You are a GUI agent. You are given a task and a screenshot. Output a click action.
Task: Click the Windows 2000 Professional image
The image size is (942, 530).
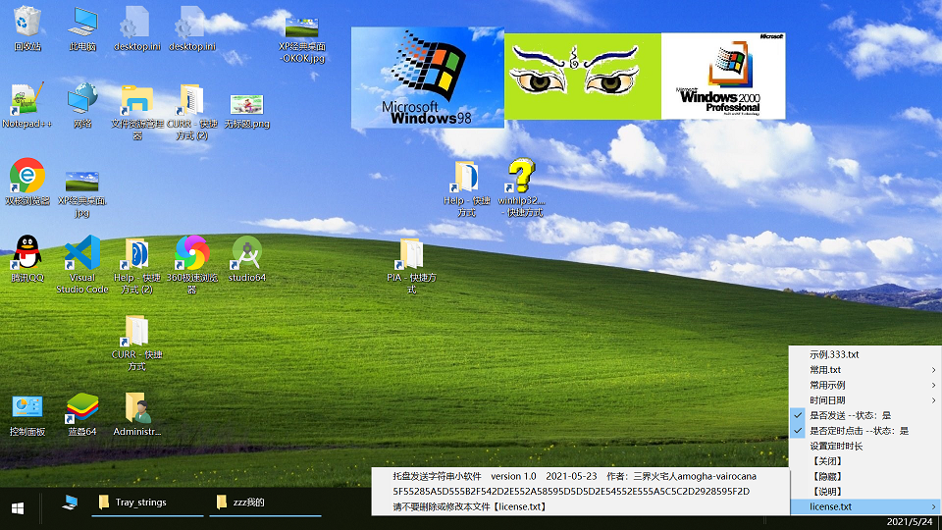click(723, 76)
